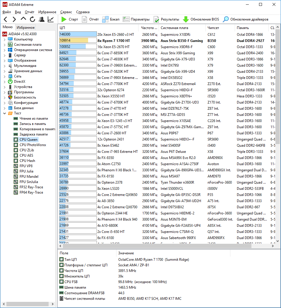281x308 pixels.
Task: Open the graph chart toolbar icon
Action: (x=51, y=19)
